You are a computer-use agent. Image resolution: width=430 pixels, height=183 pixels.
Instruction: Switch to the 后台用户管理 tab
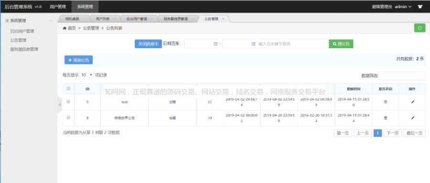click(x=137, y=19)
